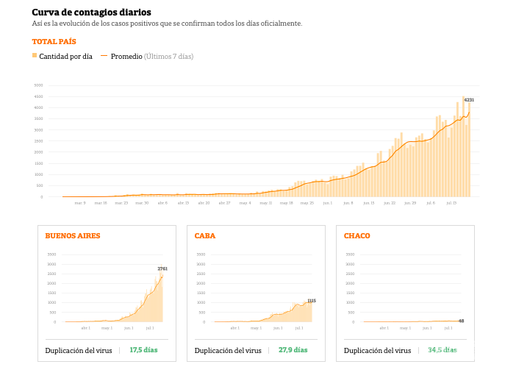Click the '17,5 días' duplication value
The height and width of the screenshot is (367, 516).
(143, 351)
